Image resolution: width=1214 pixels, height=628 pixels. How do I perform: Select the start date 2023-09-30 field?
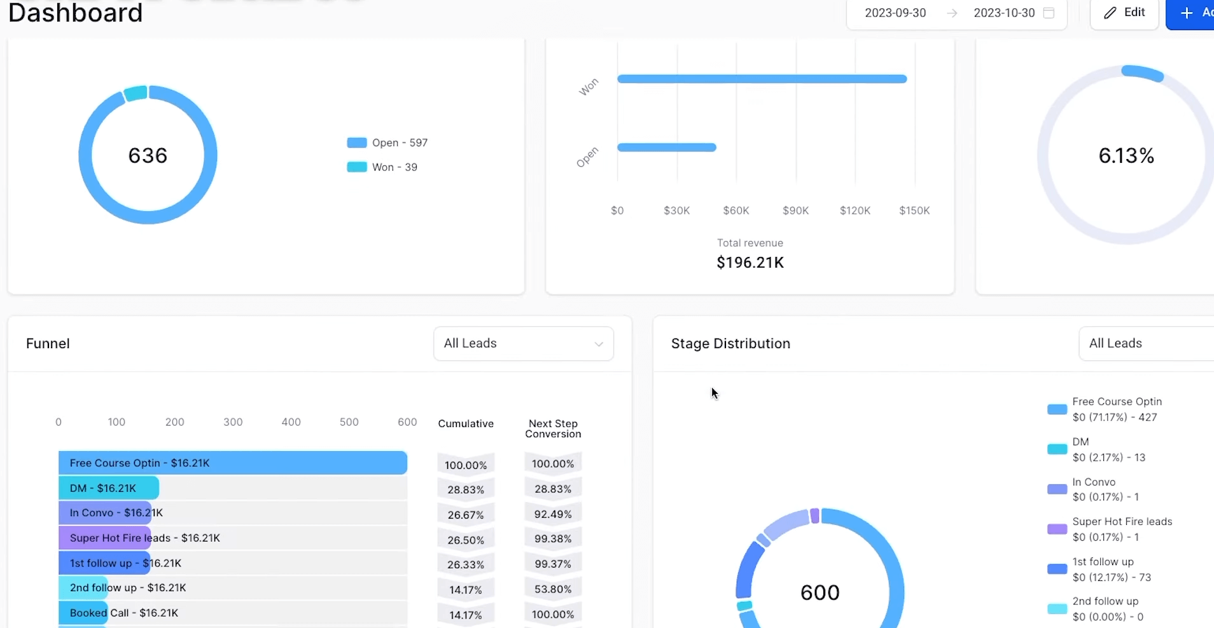(x=895, y=13)
